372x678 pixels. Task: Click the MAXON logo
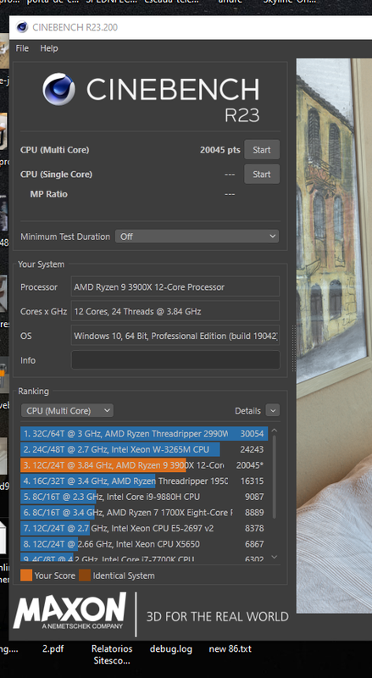pyautogui.click(x=69, y=610)
